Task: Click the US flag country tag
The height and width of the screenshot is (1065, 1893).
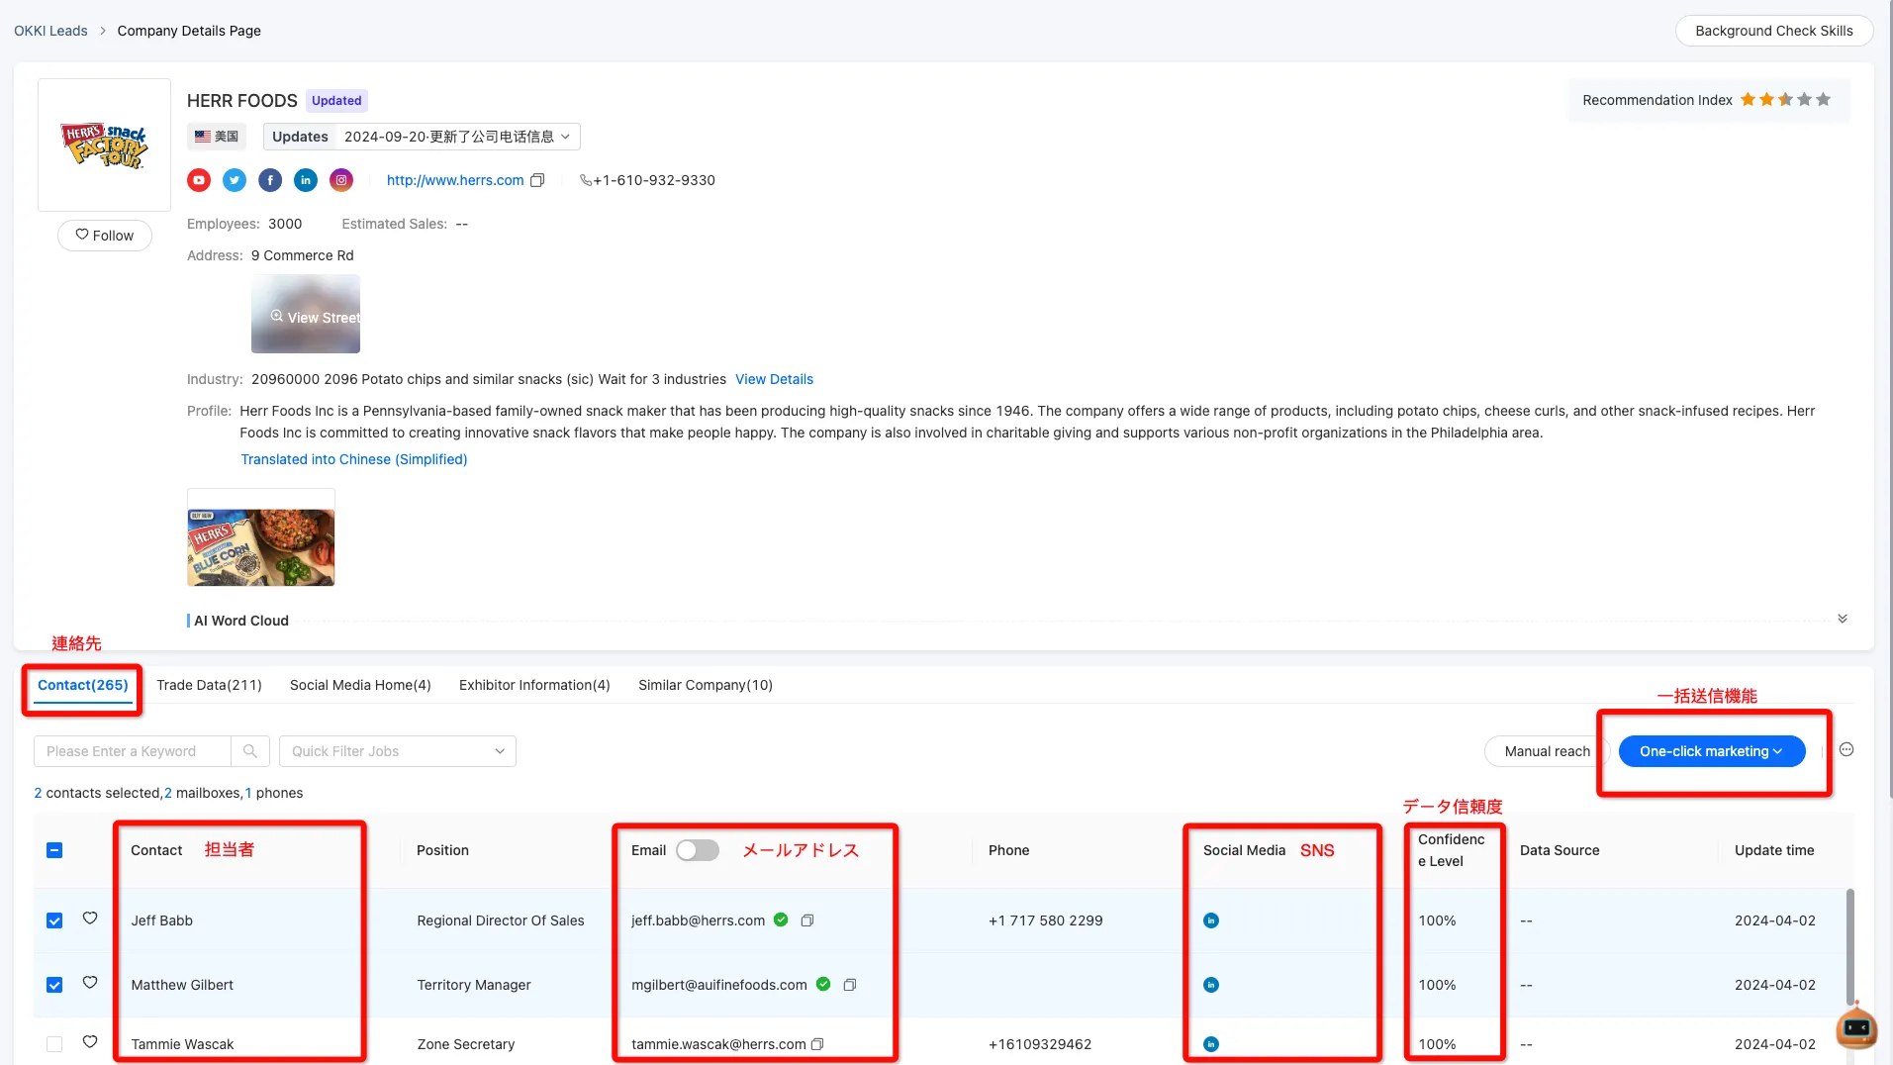Action: pos(217,137)
